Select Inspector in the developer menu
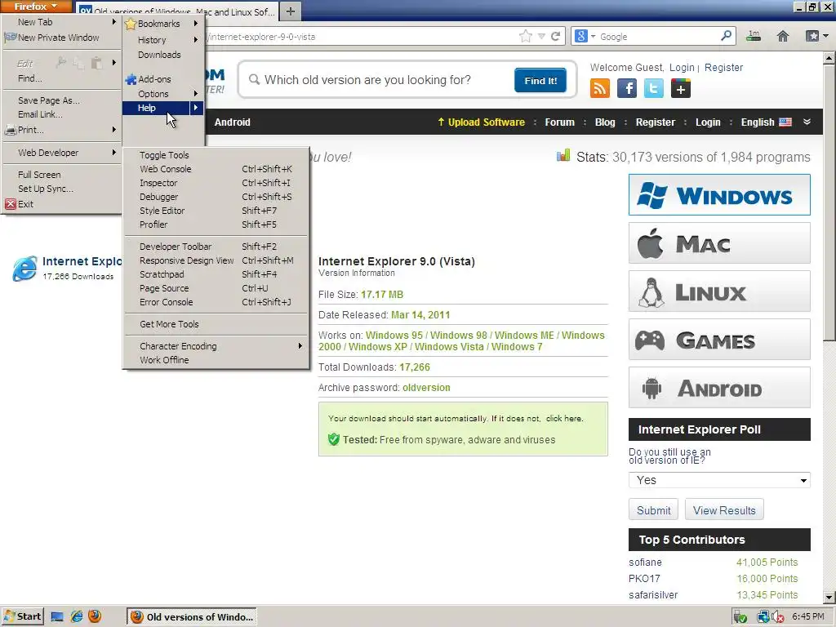Viewport: 836px width, 627px height. point(216,183)
